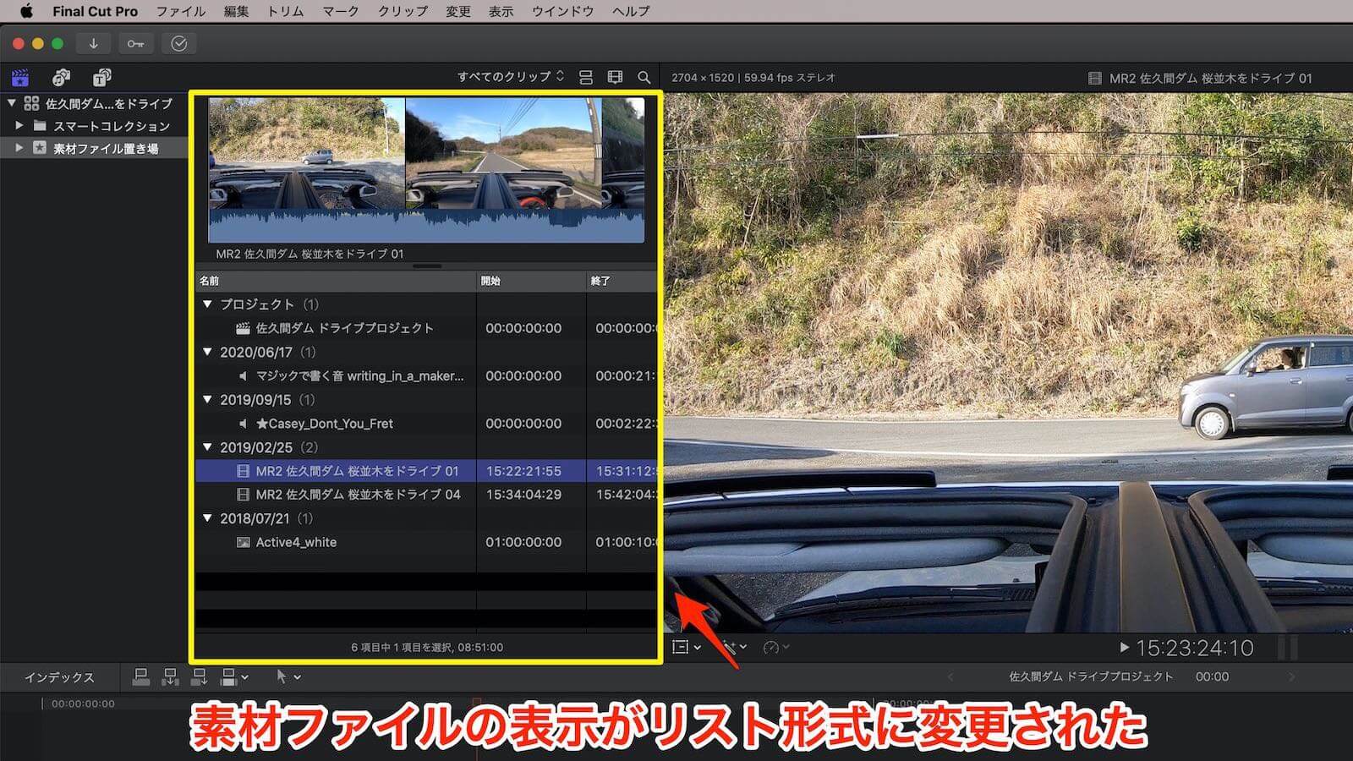
Task: Click the インデックス button
Action: point(59,677)
